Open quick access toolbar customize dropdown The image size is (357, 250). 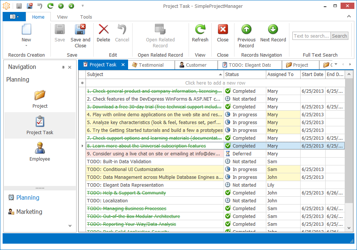(x=83, y=6)
